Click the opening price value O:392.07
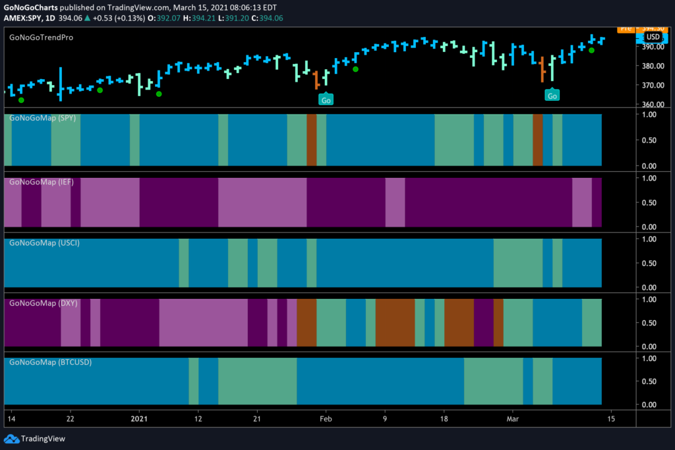This screenshot has height=450, width=675. tap(164, 18)
